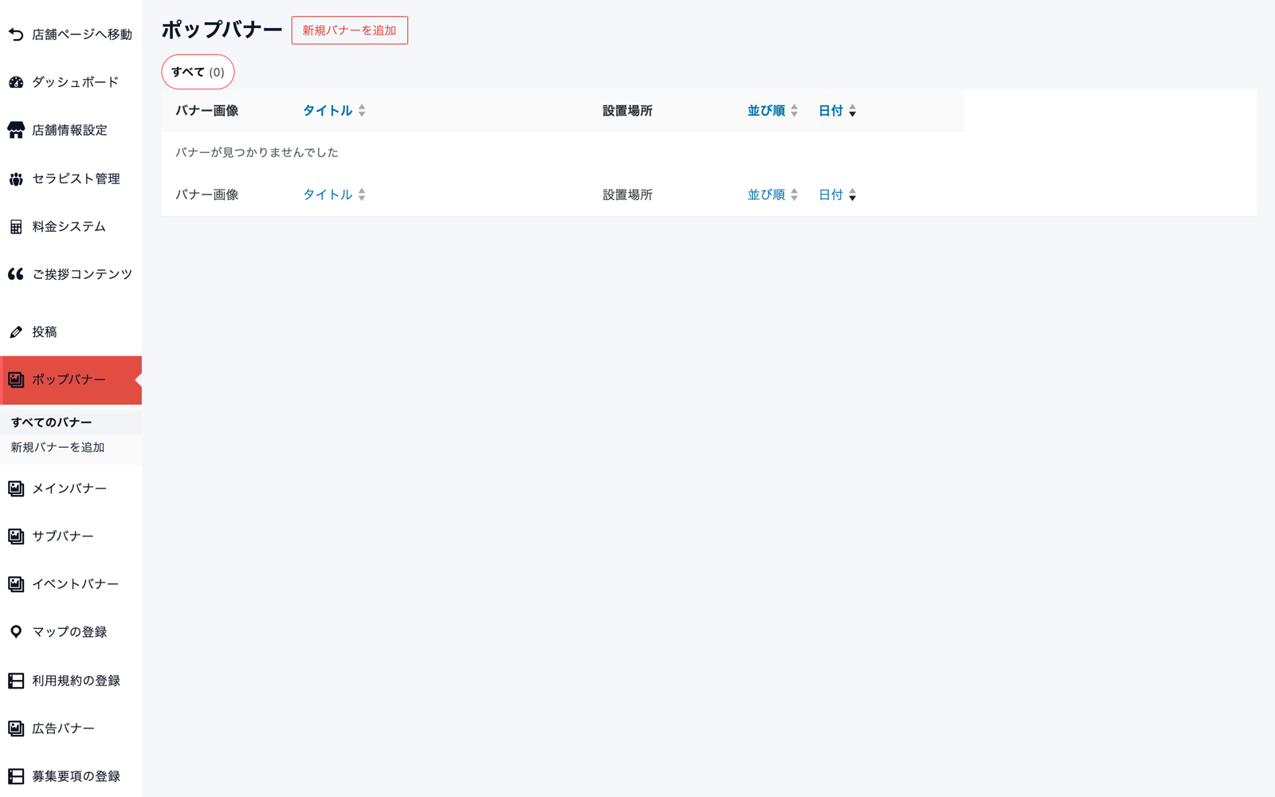
Task: Click the 設置場所 header column text
Action: click(628, 111)
